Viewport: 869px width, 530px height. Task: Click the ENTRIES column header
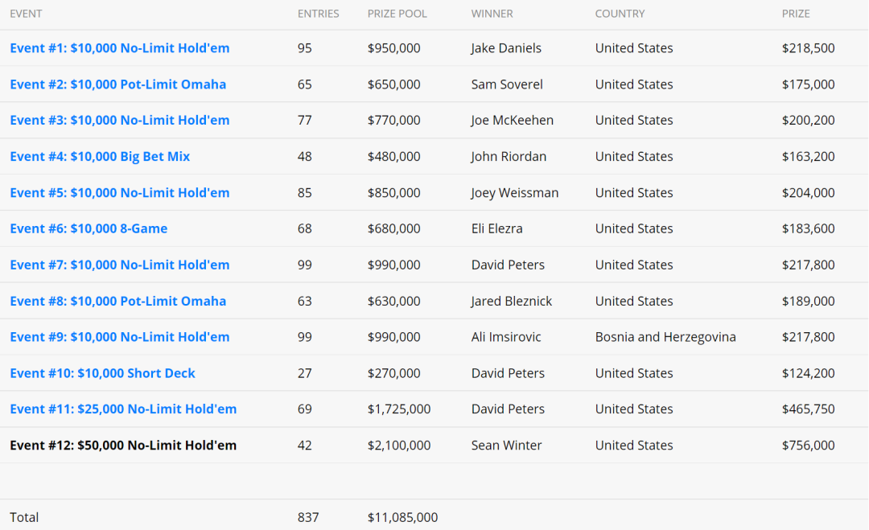pos(319,14)
